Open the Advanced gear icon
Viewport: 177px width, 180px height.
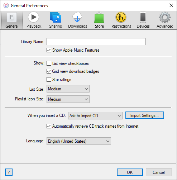(165, 17)
